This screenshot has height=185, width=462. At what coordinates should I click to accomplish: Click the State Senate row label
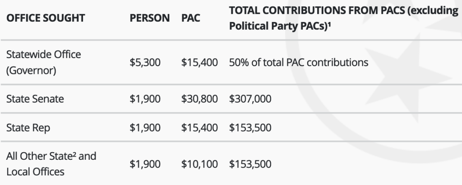coord(35,99)
